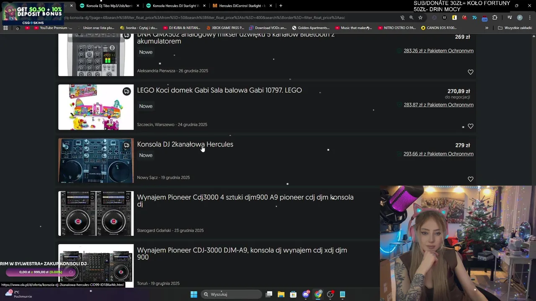The image size is (536, 301).
Task: Close the Konsola Dj Tibo tab
Action: coord(138,6)
